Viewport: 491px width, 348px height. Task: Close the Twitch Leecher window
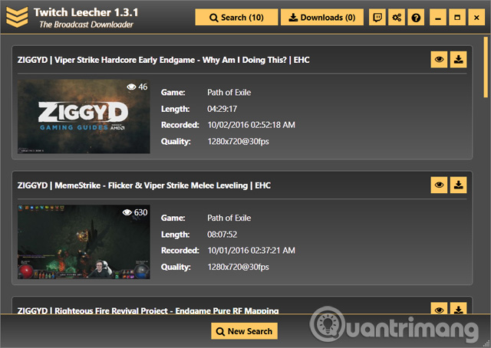coord(476,17)
